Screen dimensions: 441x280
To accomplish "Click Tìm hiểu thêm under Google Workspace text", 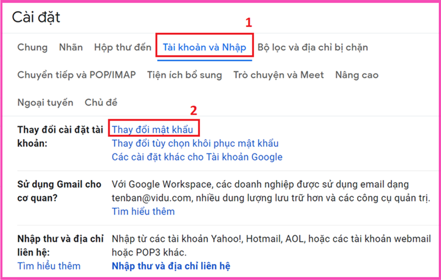I will [143, 212].
